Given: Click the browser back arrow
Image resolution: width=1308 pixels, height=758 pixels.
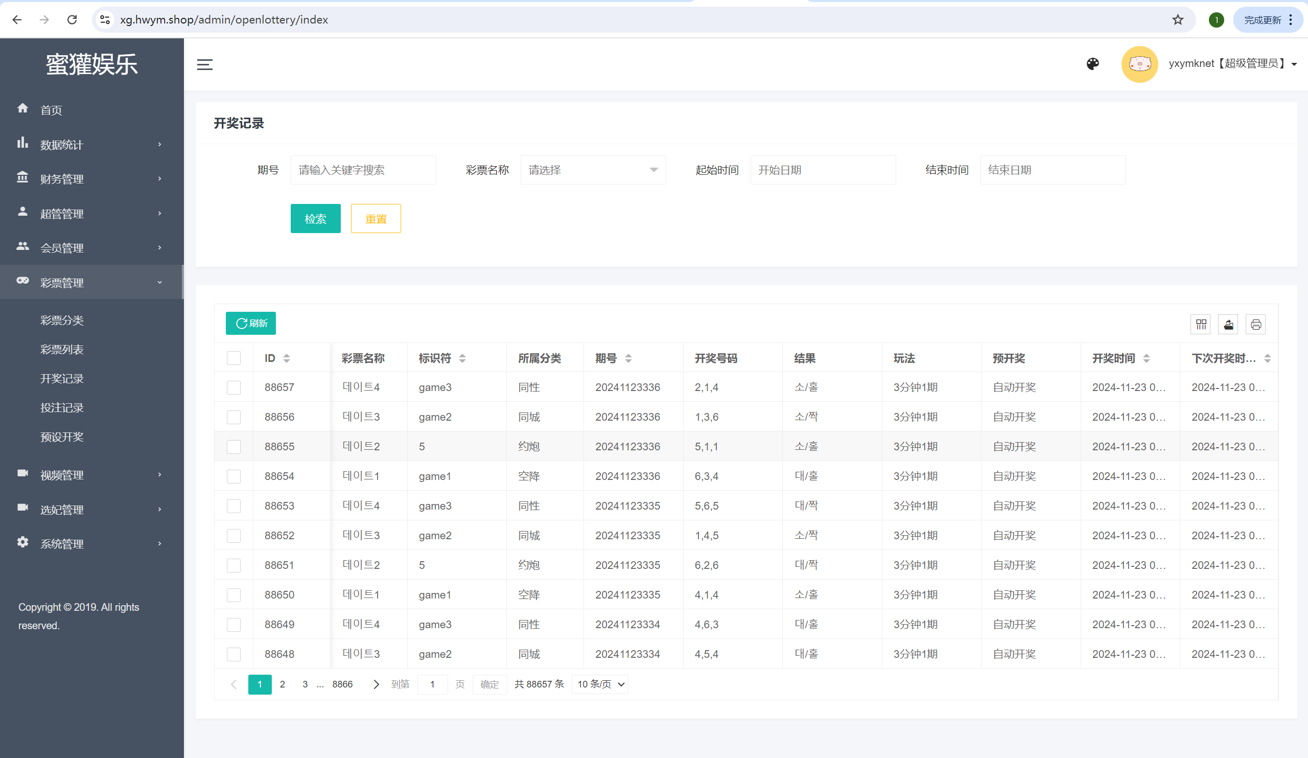Looking at the screenshot, I should click(x=17, y=20).
